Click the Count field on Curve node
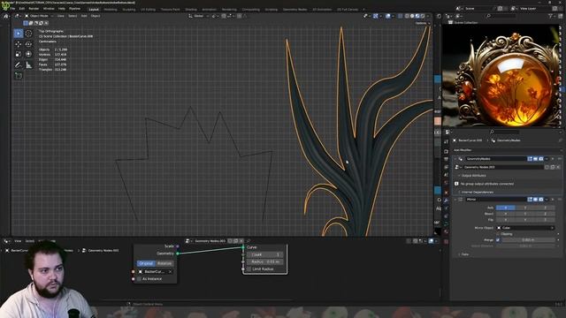This screenshot has height=318, width=566. tap(265, 254)
